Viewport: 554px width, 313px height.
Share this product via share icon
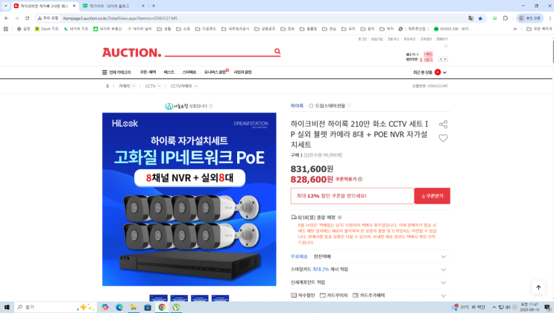[x=443, y=124]
